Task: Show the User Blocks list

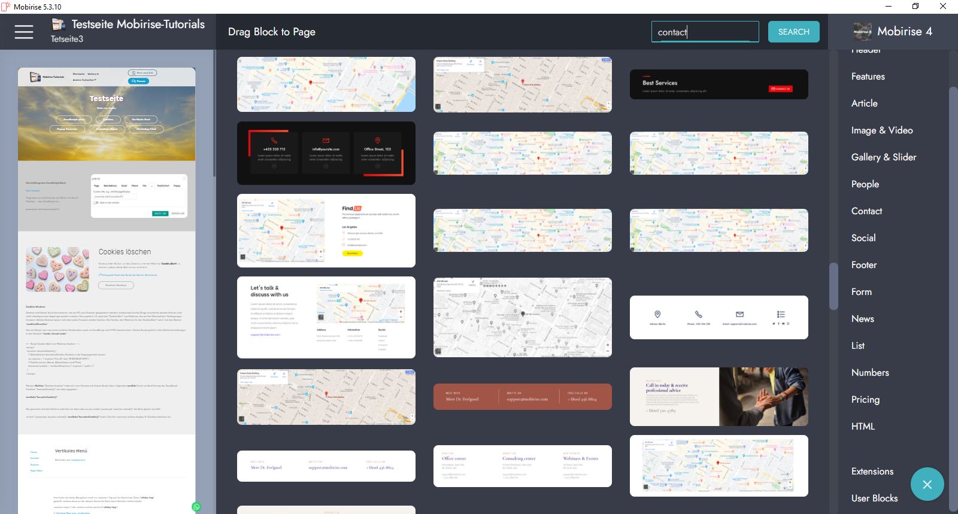Action: pos(874,498)
